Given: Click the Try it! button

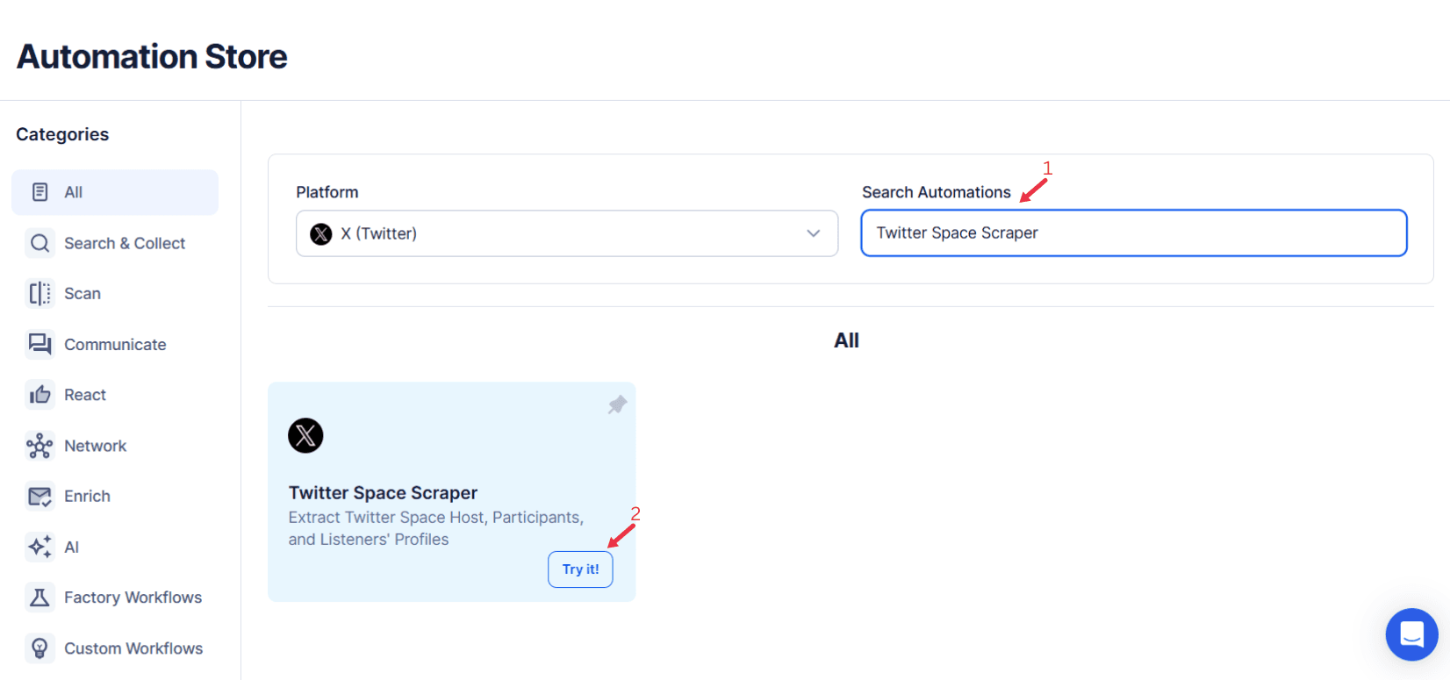Looking at the screenshot, I should coord(580,569).
